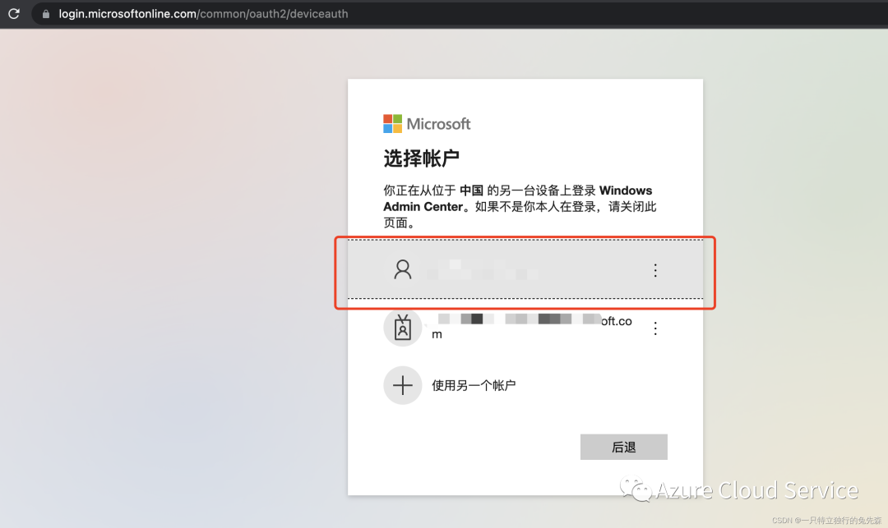Open options menu for the first account
888x528 pixels.
[x=655, y=270]
